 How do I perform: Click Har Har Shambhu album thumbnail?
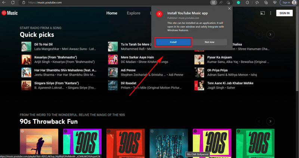click(x=26, y=72)
